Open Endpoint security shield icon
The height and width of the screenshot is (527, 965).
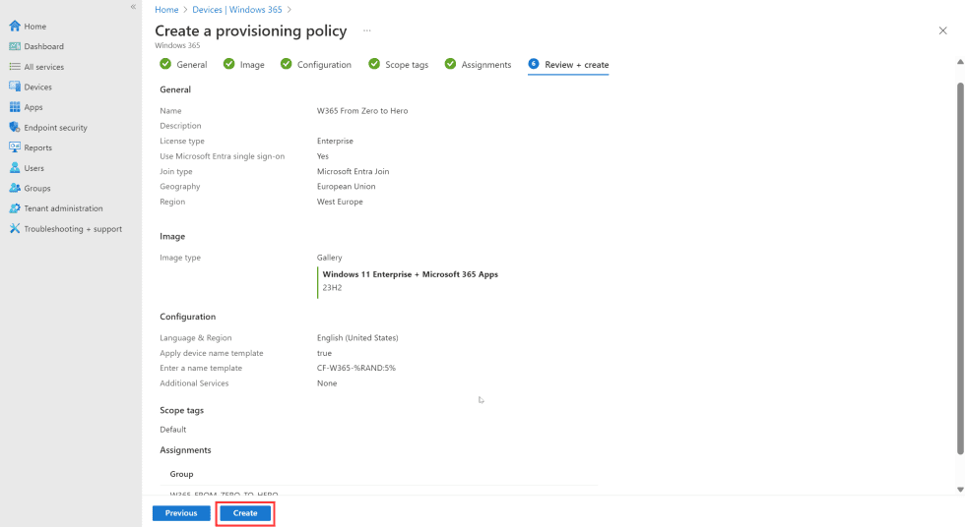(x=15, y=127)
